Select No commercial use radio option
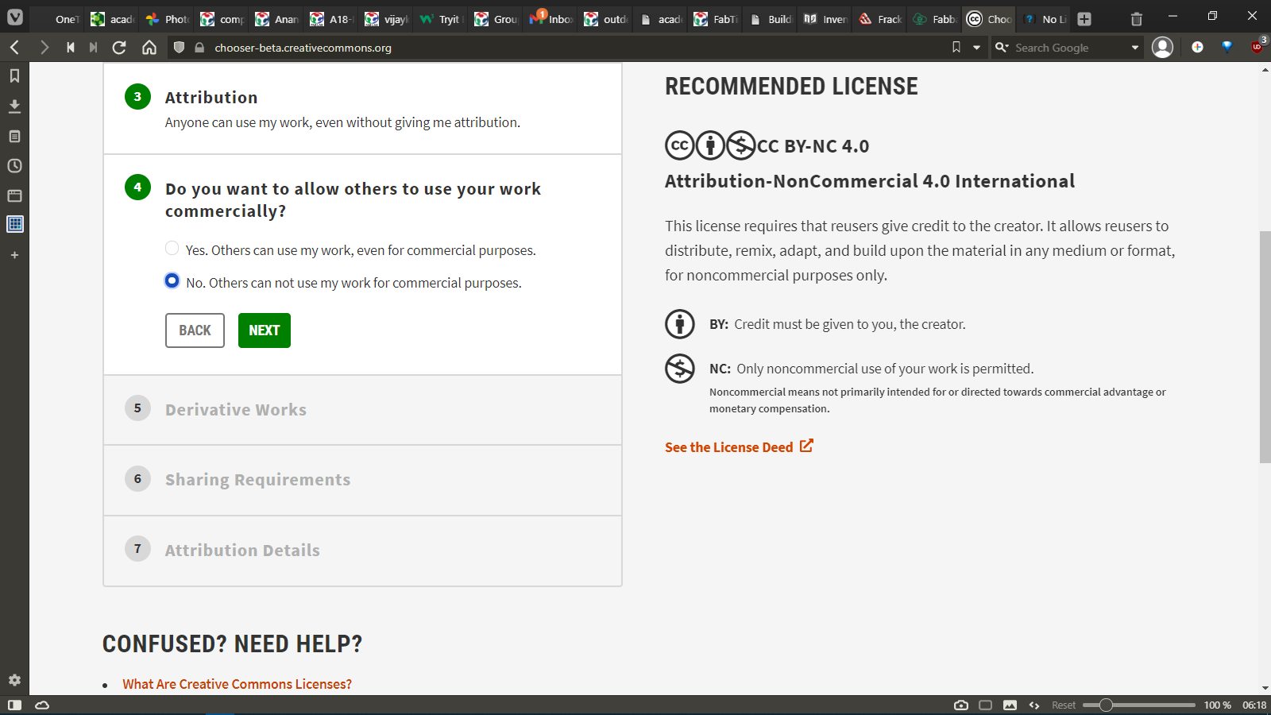 [172, 280]
